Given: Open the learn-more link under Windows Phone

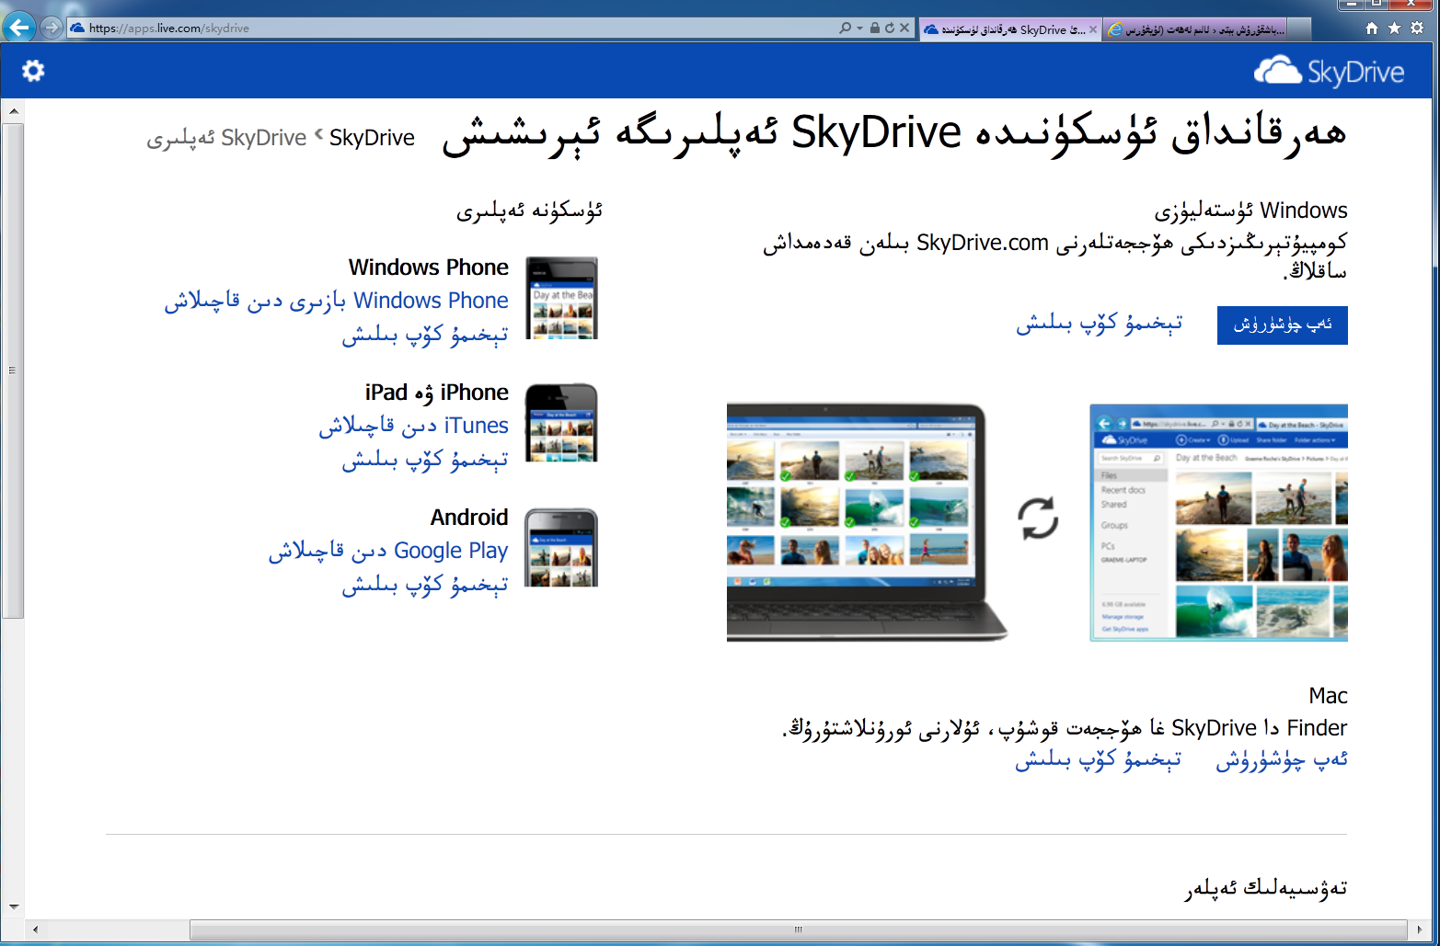Looking at the screenshot, I should (425, 335).
